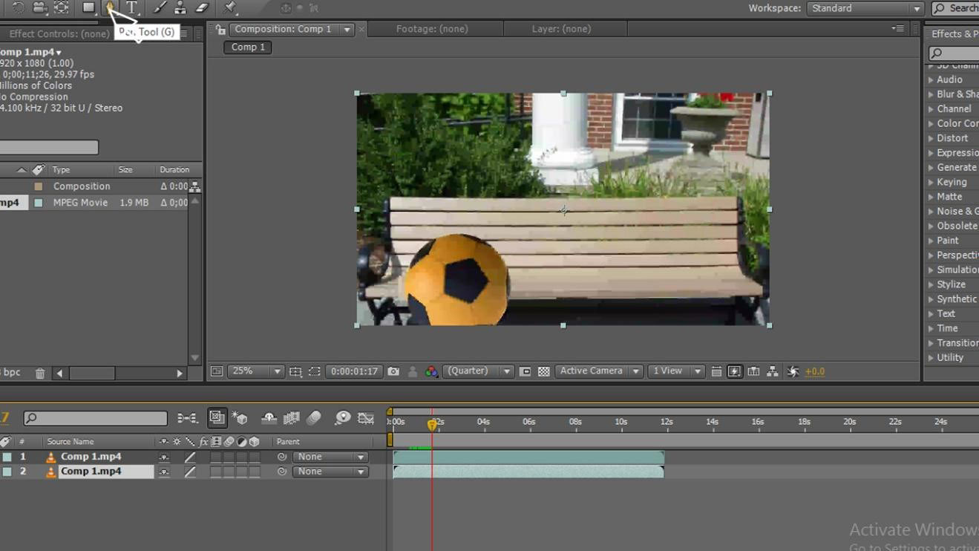Viewport: 979px width, 551px height.
Task: Expand the Blur & Sharpen effects category
Action: 931,94
